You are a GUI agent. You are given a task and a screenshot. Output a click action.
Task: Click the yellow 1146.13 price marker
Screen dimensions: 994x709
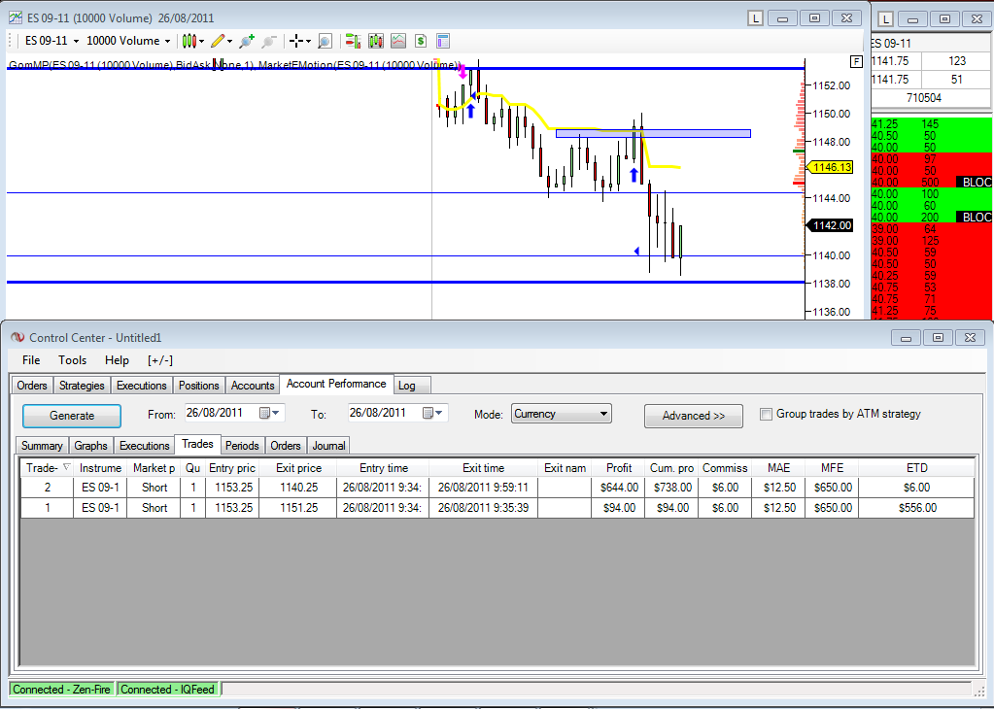click(x=831, y=167)
